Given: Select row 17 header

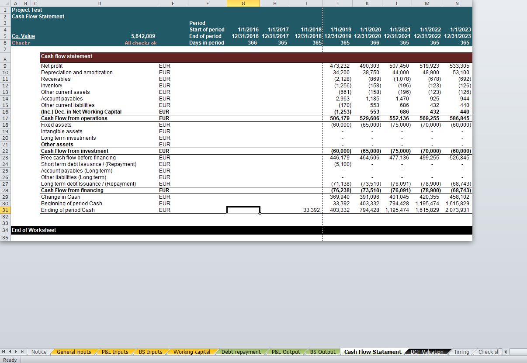Looking at the screenshot, I should 5,118.
